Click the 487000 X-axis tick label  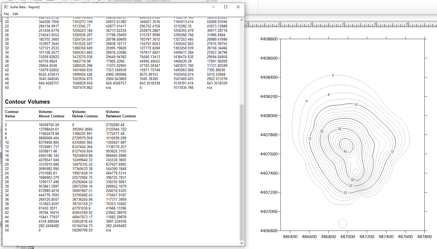[x=348, y=237]
